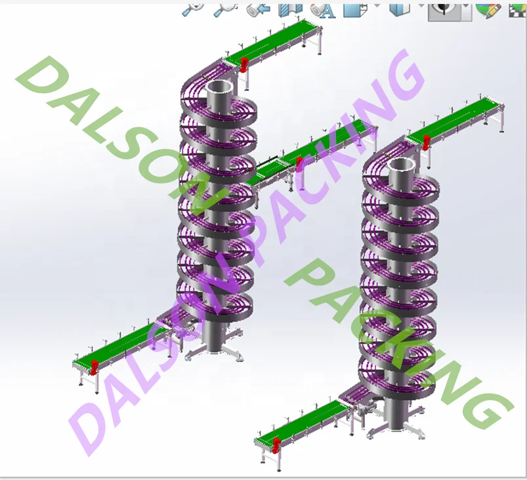Activate the Zoom to Area tool
This screenshot has height=480, width=527.
tap(225, 10)
